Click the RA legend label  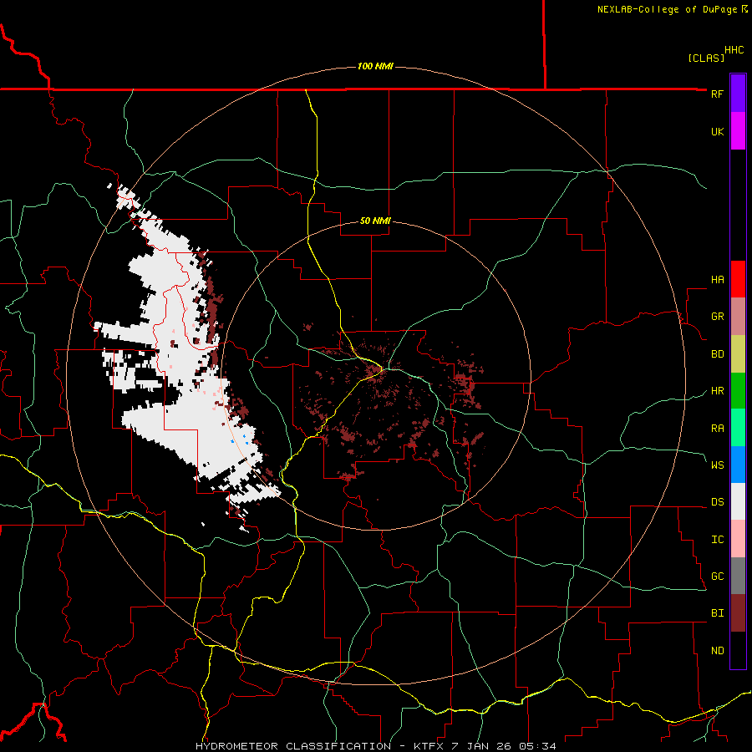coord(717,429)
